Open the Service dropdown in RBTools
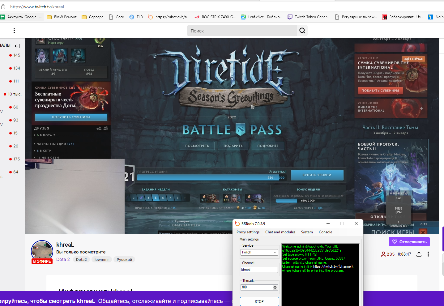 (x=259, y=253)
